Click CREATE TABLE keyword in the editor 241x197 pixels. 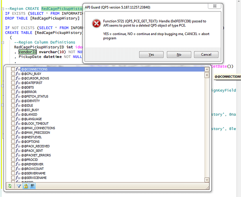coord(19,33)
